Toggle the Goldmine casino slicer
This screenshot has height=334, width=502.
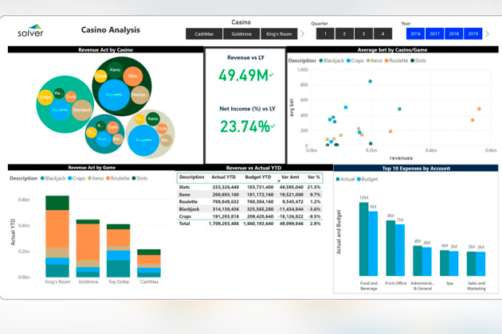click(241, 34)
